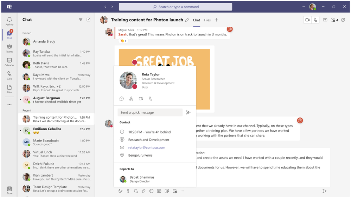
Task: Pop out the chat window
Action: 343,20
